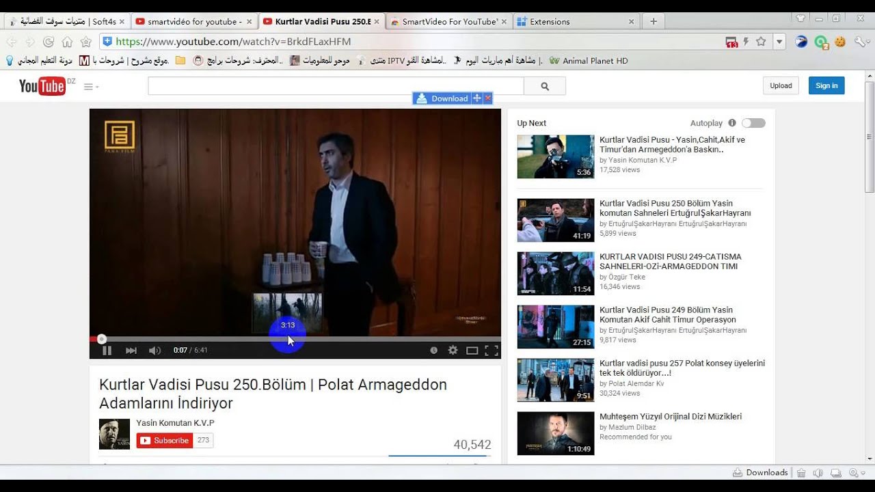Show Autoplay info icon
The height and width of the screenshot is (492, 875).
[732, 123]
